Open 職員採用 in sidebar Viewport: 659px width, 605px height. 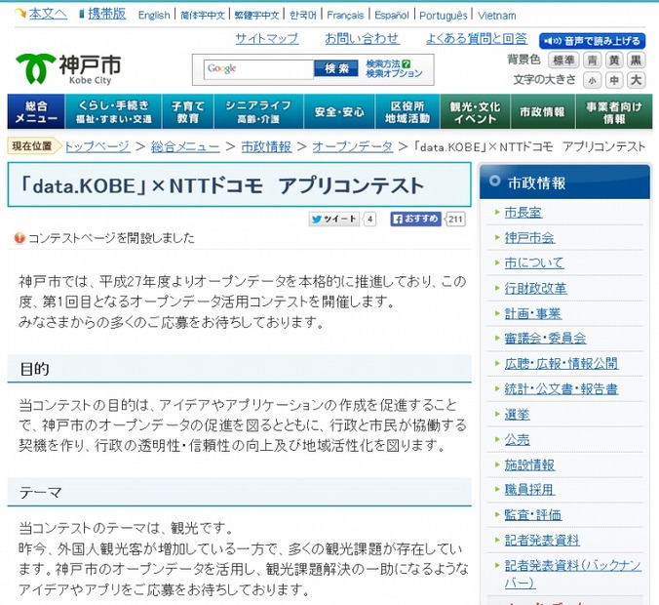pyautogui.click(x=529, y=489)
